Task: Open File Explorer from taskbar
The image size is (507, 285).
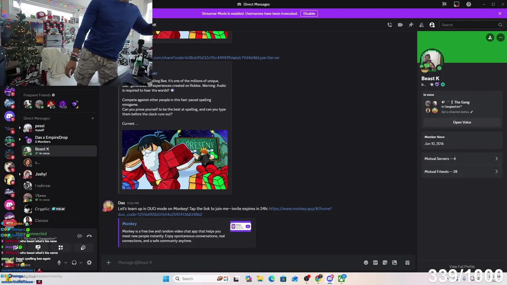Action: click(260, 279)
